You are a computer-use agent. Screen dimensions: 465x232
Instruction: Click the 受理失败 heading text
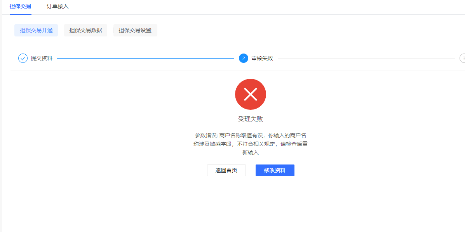point(251,119)
